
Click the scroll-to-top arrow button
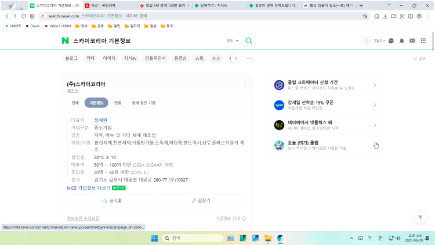pos(420,217)
